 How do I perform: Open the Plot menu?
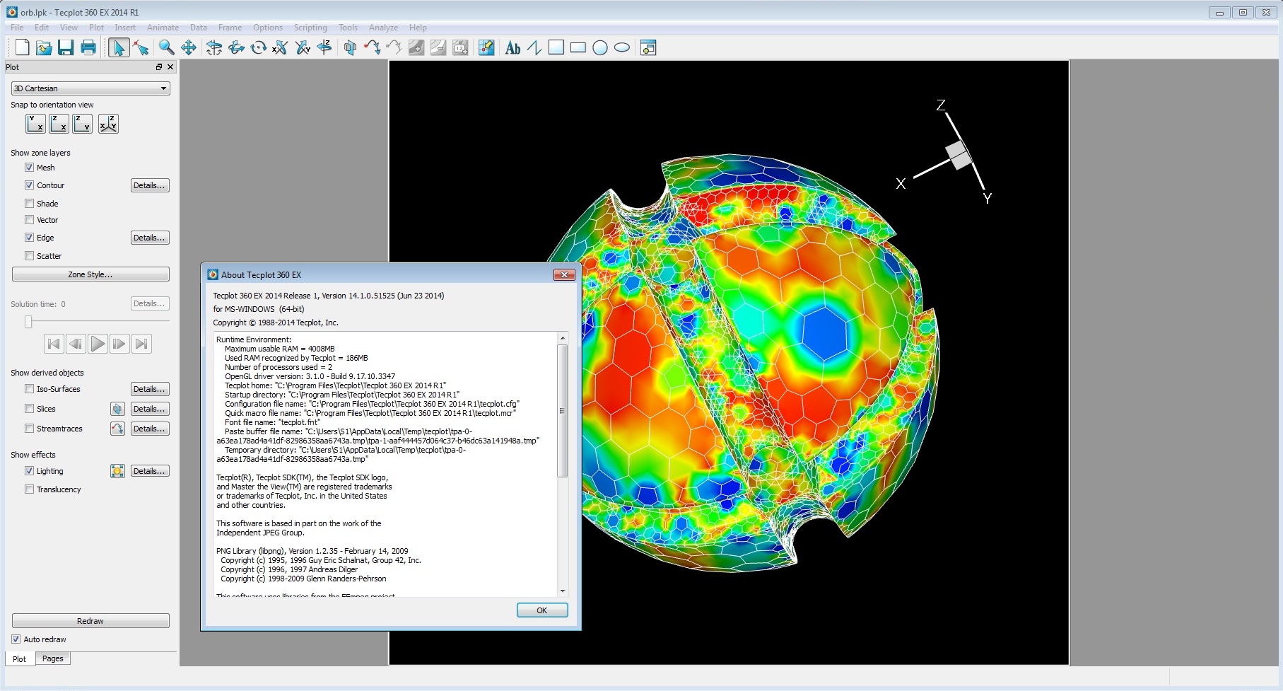[x=96, y=28]
